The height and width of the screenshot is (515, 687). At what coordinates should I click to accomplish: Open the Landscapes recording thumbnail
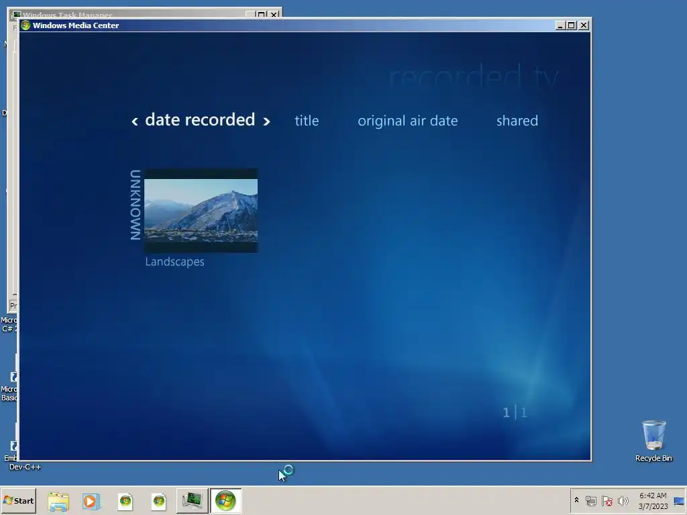point(201,210)
